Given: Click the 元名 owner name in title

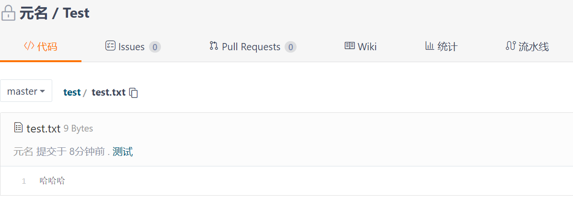Looking at the screenshot, I should point(34,13).
